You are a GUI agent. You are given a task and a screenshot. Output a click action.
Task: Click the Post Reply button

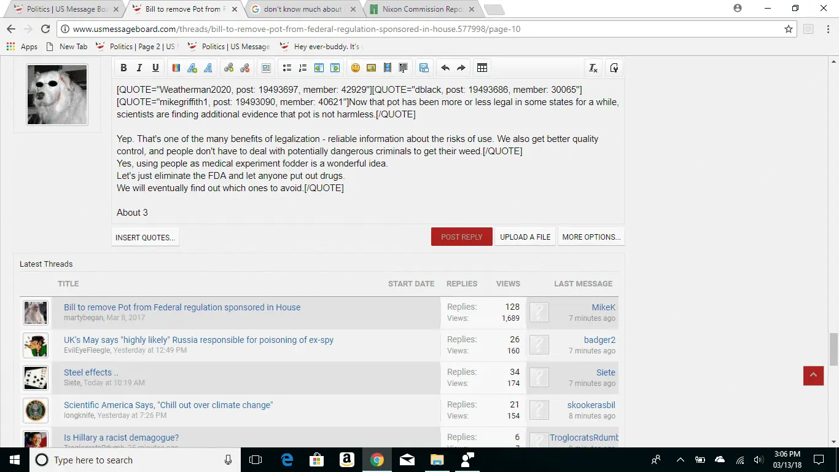coord(461,237)
